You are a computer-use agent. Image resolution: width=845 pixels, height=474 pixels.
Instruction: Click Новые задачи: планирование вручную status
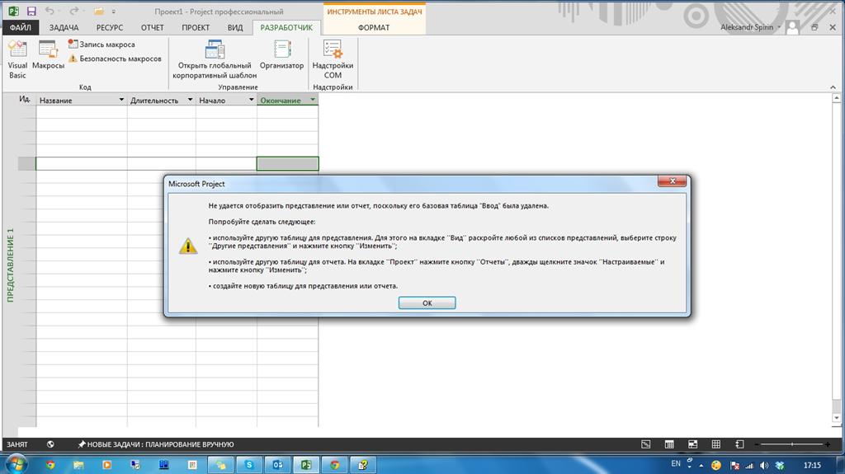[156, 444]
